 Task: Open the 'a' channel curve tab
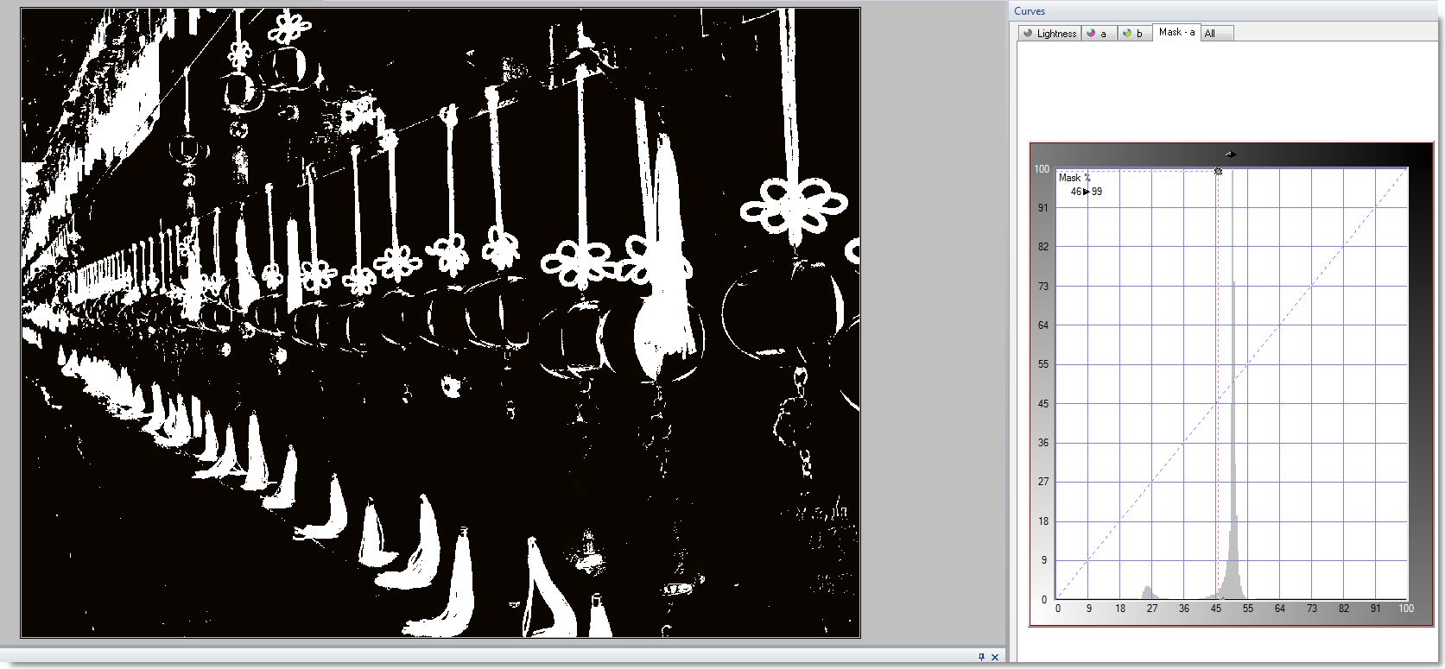coord(1098,34)
